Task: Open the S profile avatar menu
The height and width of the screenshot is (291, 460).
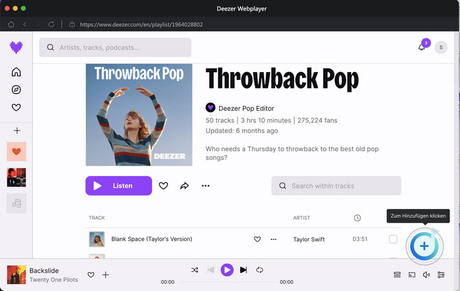Action: (x=441, y=47)
